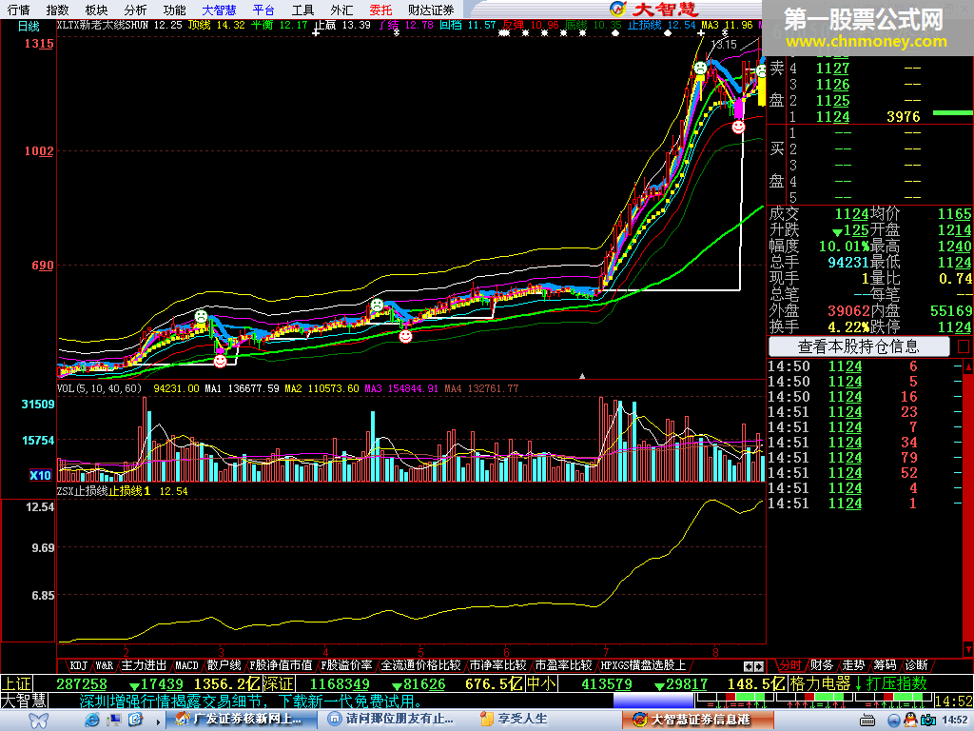Click the small triangle marker under main chart
The image size is (974, 731).
pos(582,375)
